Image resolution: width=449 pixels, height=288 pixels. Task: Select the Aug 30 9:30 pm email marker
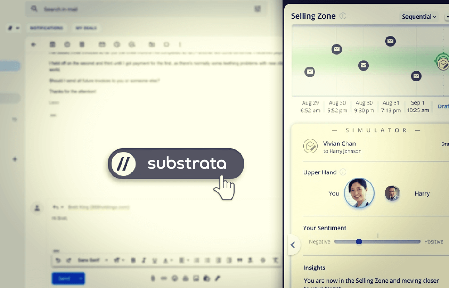click(x=363, y=65)
